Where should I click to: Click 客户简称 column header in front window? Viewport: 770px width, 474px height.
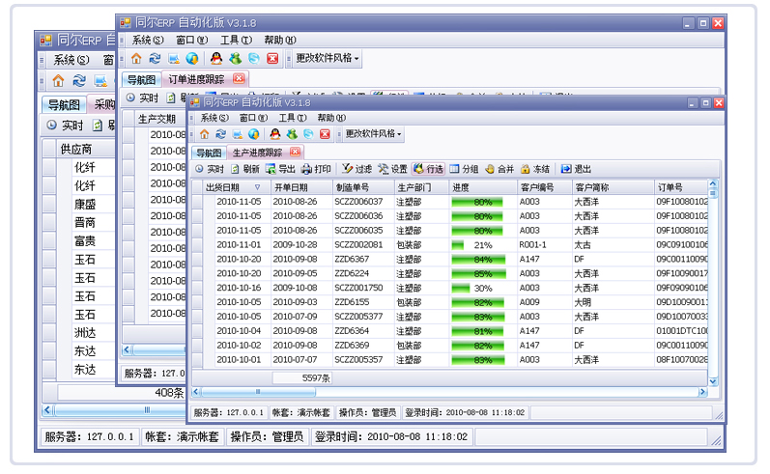[x=613, y=187]
